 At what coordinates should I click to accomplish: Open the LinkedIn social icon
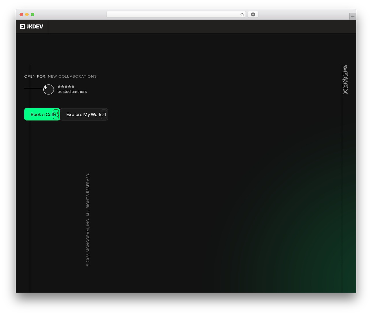[345, 74]
